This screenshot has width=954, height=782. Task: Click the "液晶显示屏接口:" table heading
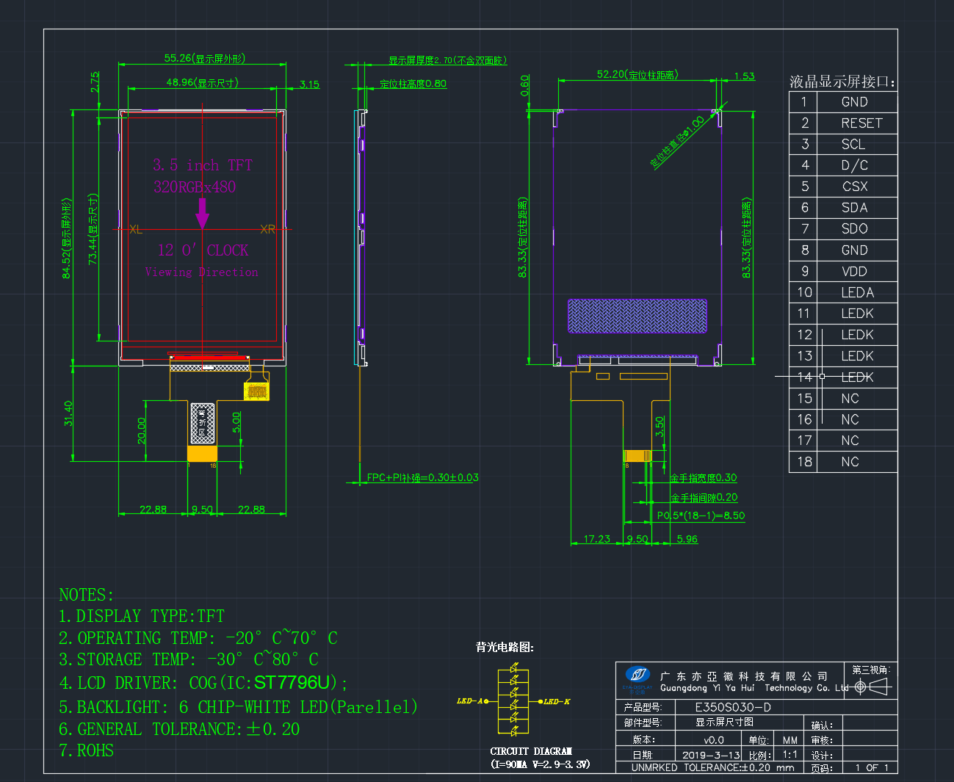click(842, 82)
